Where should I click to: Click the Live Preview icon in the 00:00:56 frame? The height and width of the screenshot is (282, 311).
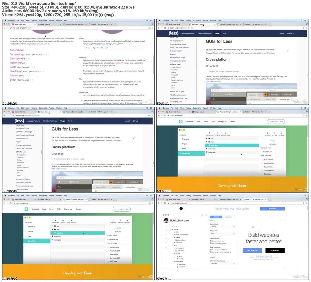(x=210, y=133)
